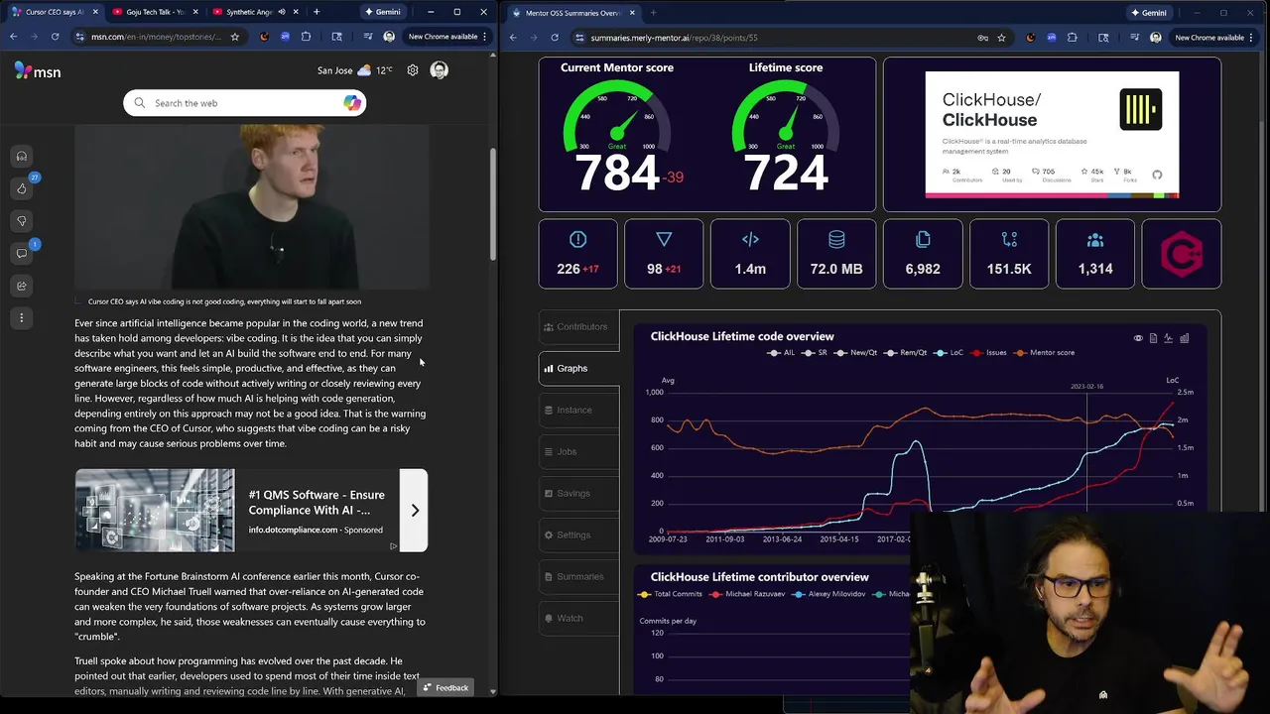This screenshot has height=714, width=1270.
Task: Click the Copilot icon in search box
Action: pyautogui.click(x=351, y=103)
